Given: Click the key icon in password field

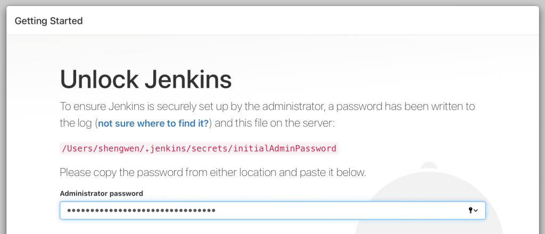Looking at the screenshot, I should tap(470, 211).
